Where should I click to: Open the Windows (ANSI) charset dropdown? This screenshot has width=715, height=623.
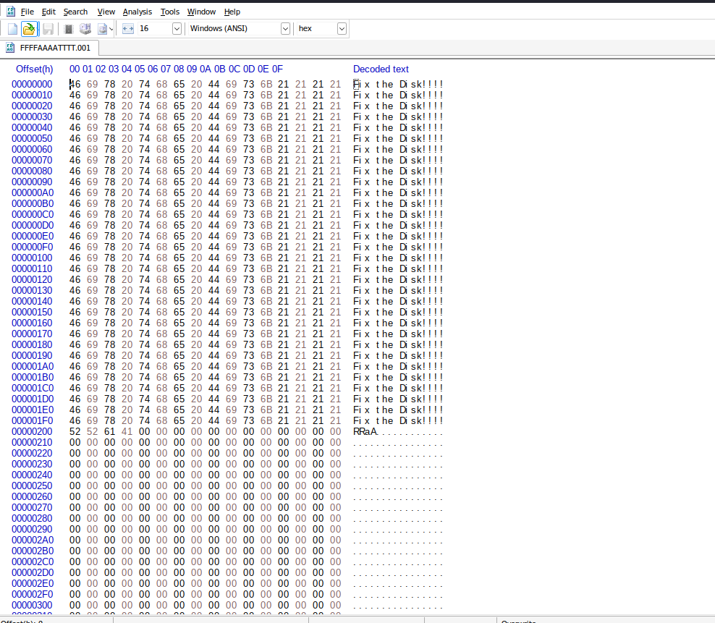285,29
